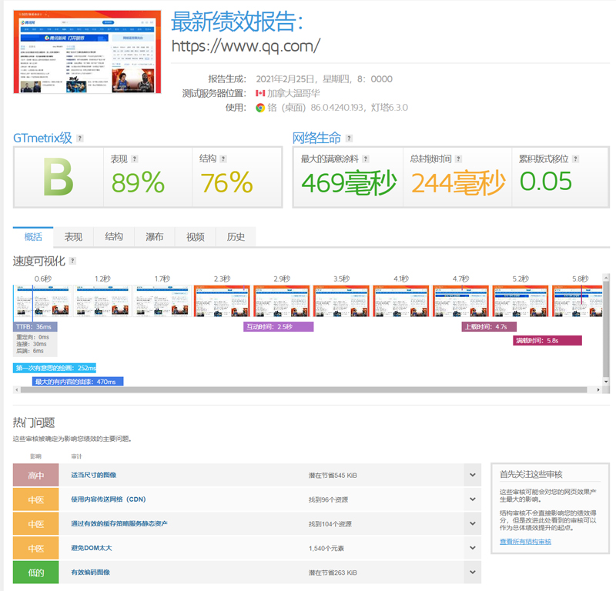Select the 2.9秒 filmstrip frame

click(x=282, y=301)
